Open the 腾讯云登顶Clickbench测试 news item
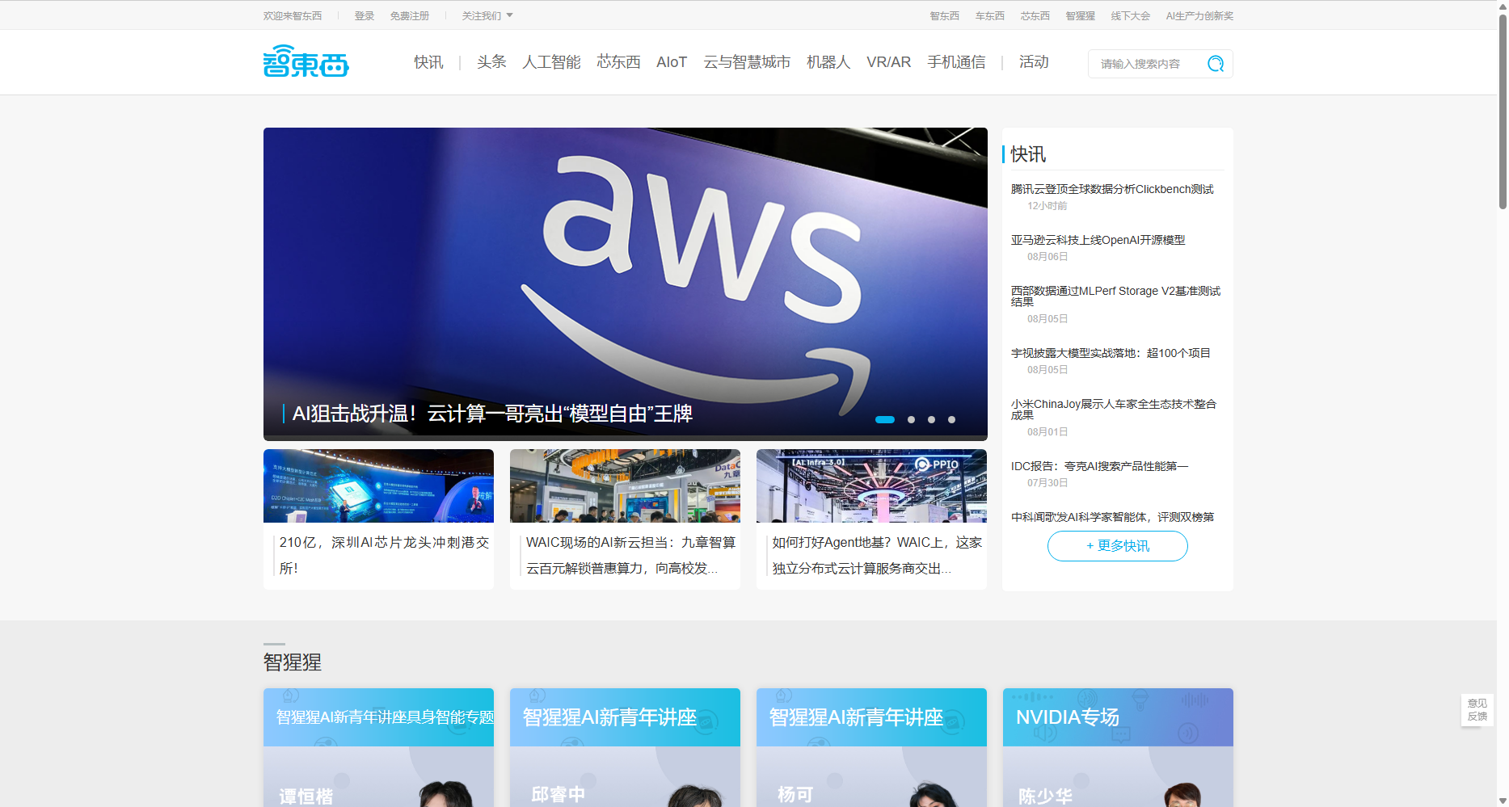 pos(1112,189)
